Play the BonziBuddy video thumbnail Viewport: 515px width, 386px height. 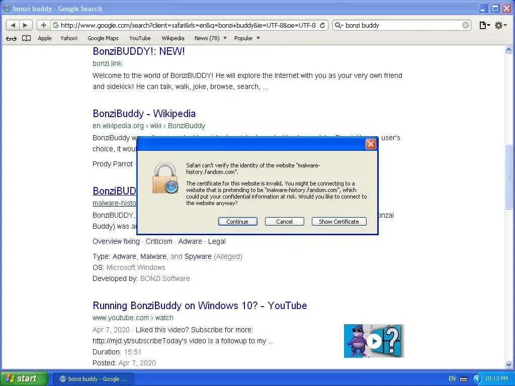click(x=374, y=341)
